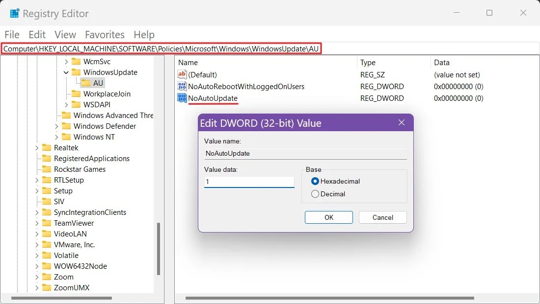Viewport: 540px width, 304px height.
Task: Click the NoAutoUpdate DWORD value icon
Action: pyautogui.click(x=182, y=98)
